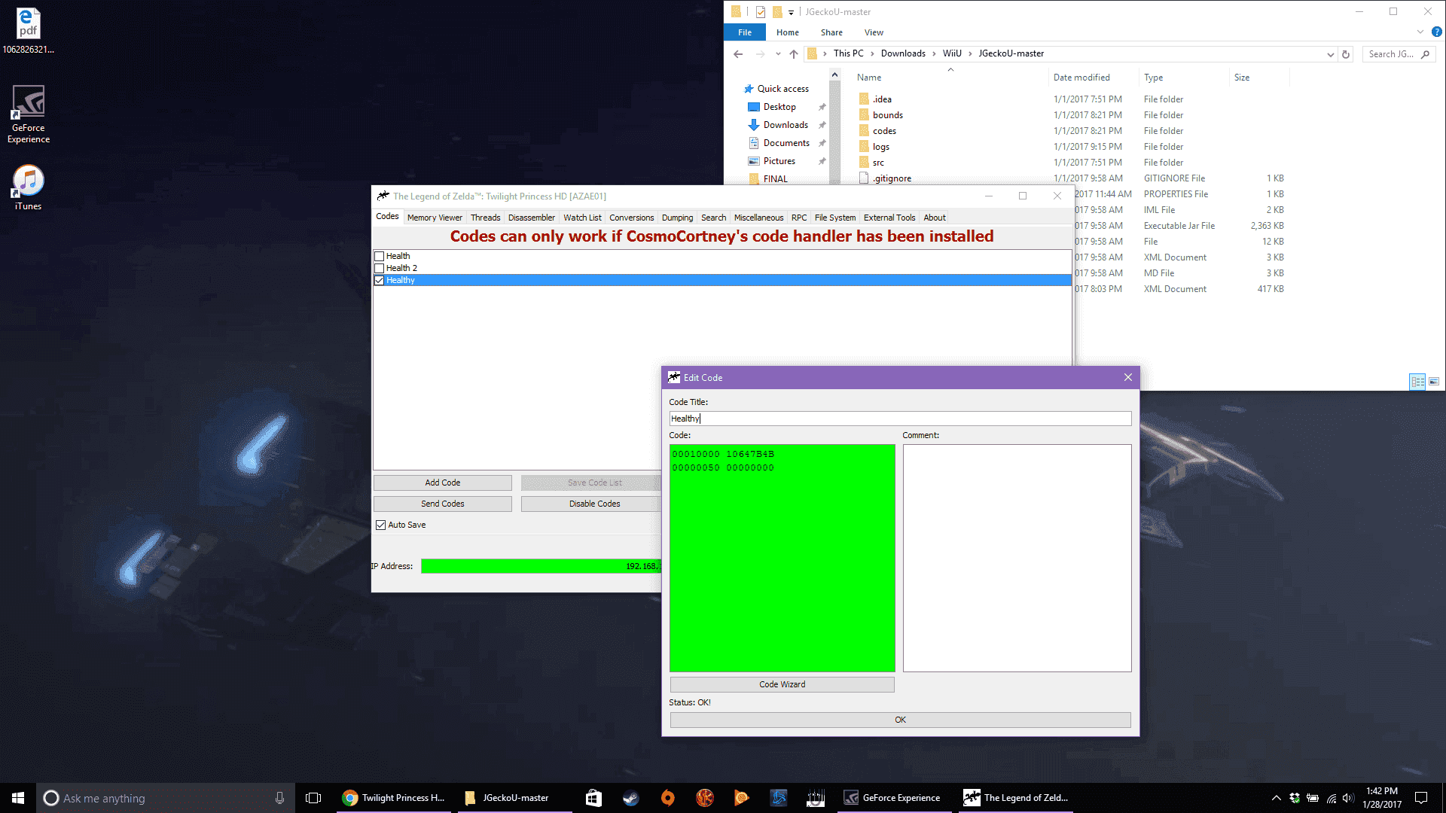Click the battery icon in system tray

click(1313, 798)
